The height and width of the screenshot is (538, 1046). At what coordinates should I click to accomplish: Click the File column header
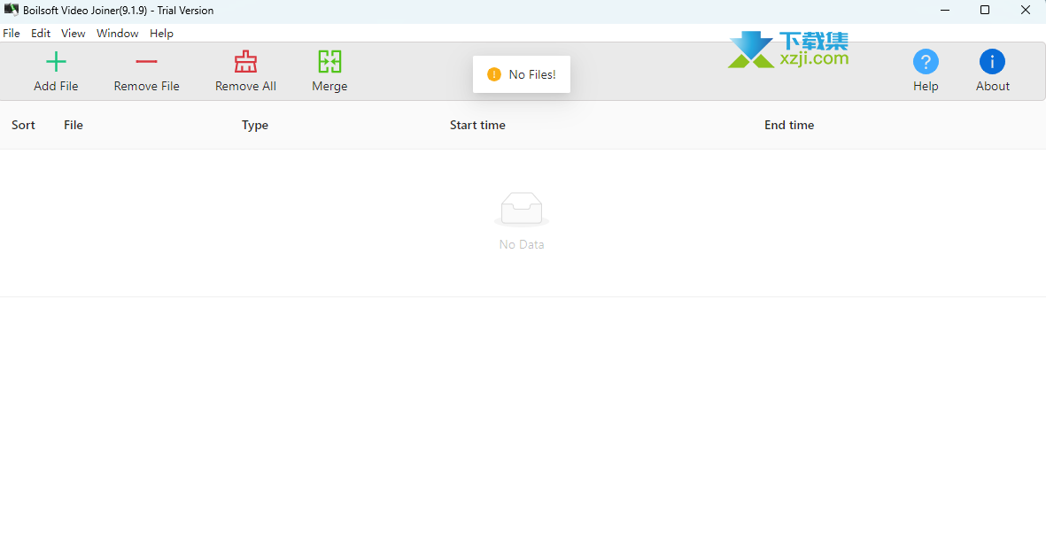click(74, 126)
